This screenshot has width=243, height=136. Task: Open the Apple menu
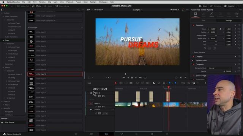click(3, 2)
